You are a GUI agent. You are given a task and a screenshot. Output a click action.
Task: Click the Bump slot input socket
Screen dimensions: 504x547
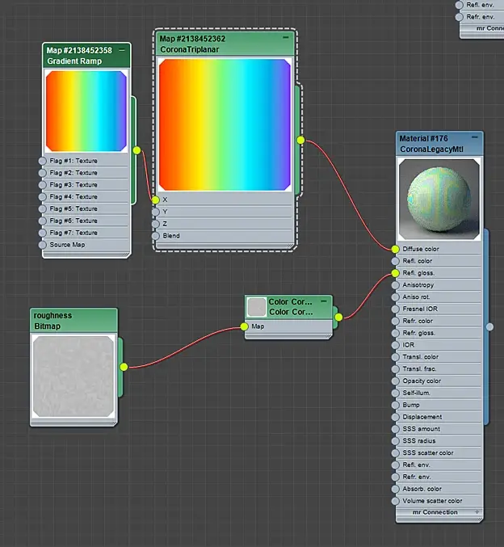pos(395,405)
